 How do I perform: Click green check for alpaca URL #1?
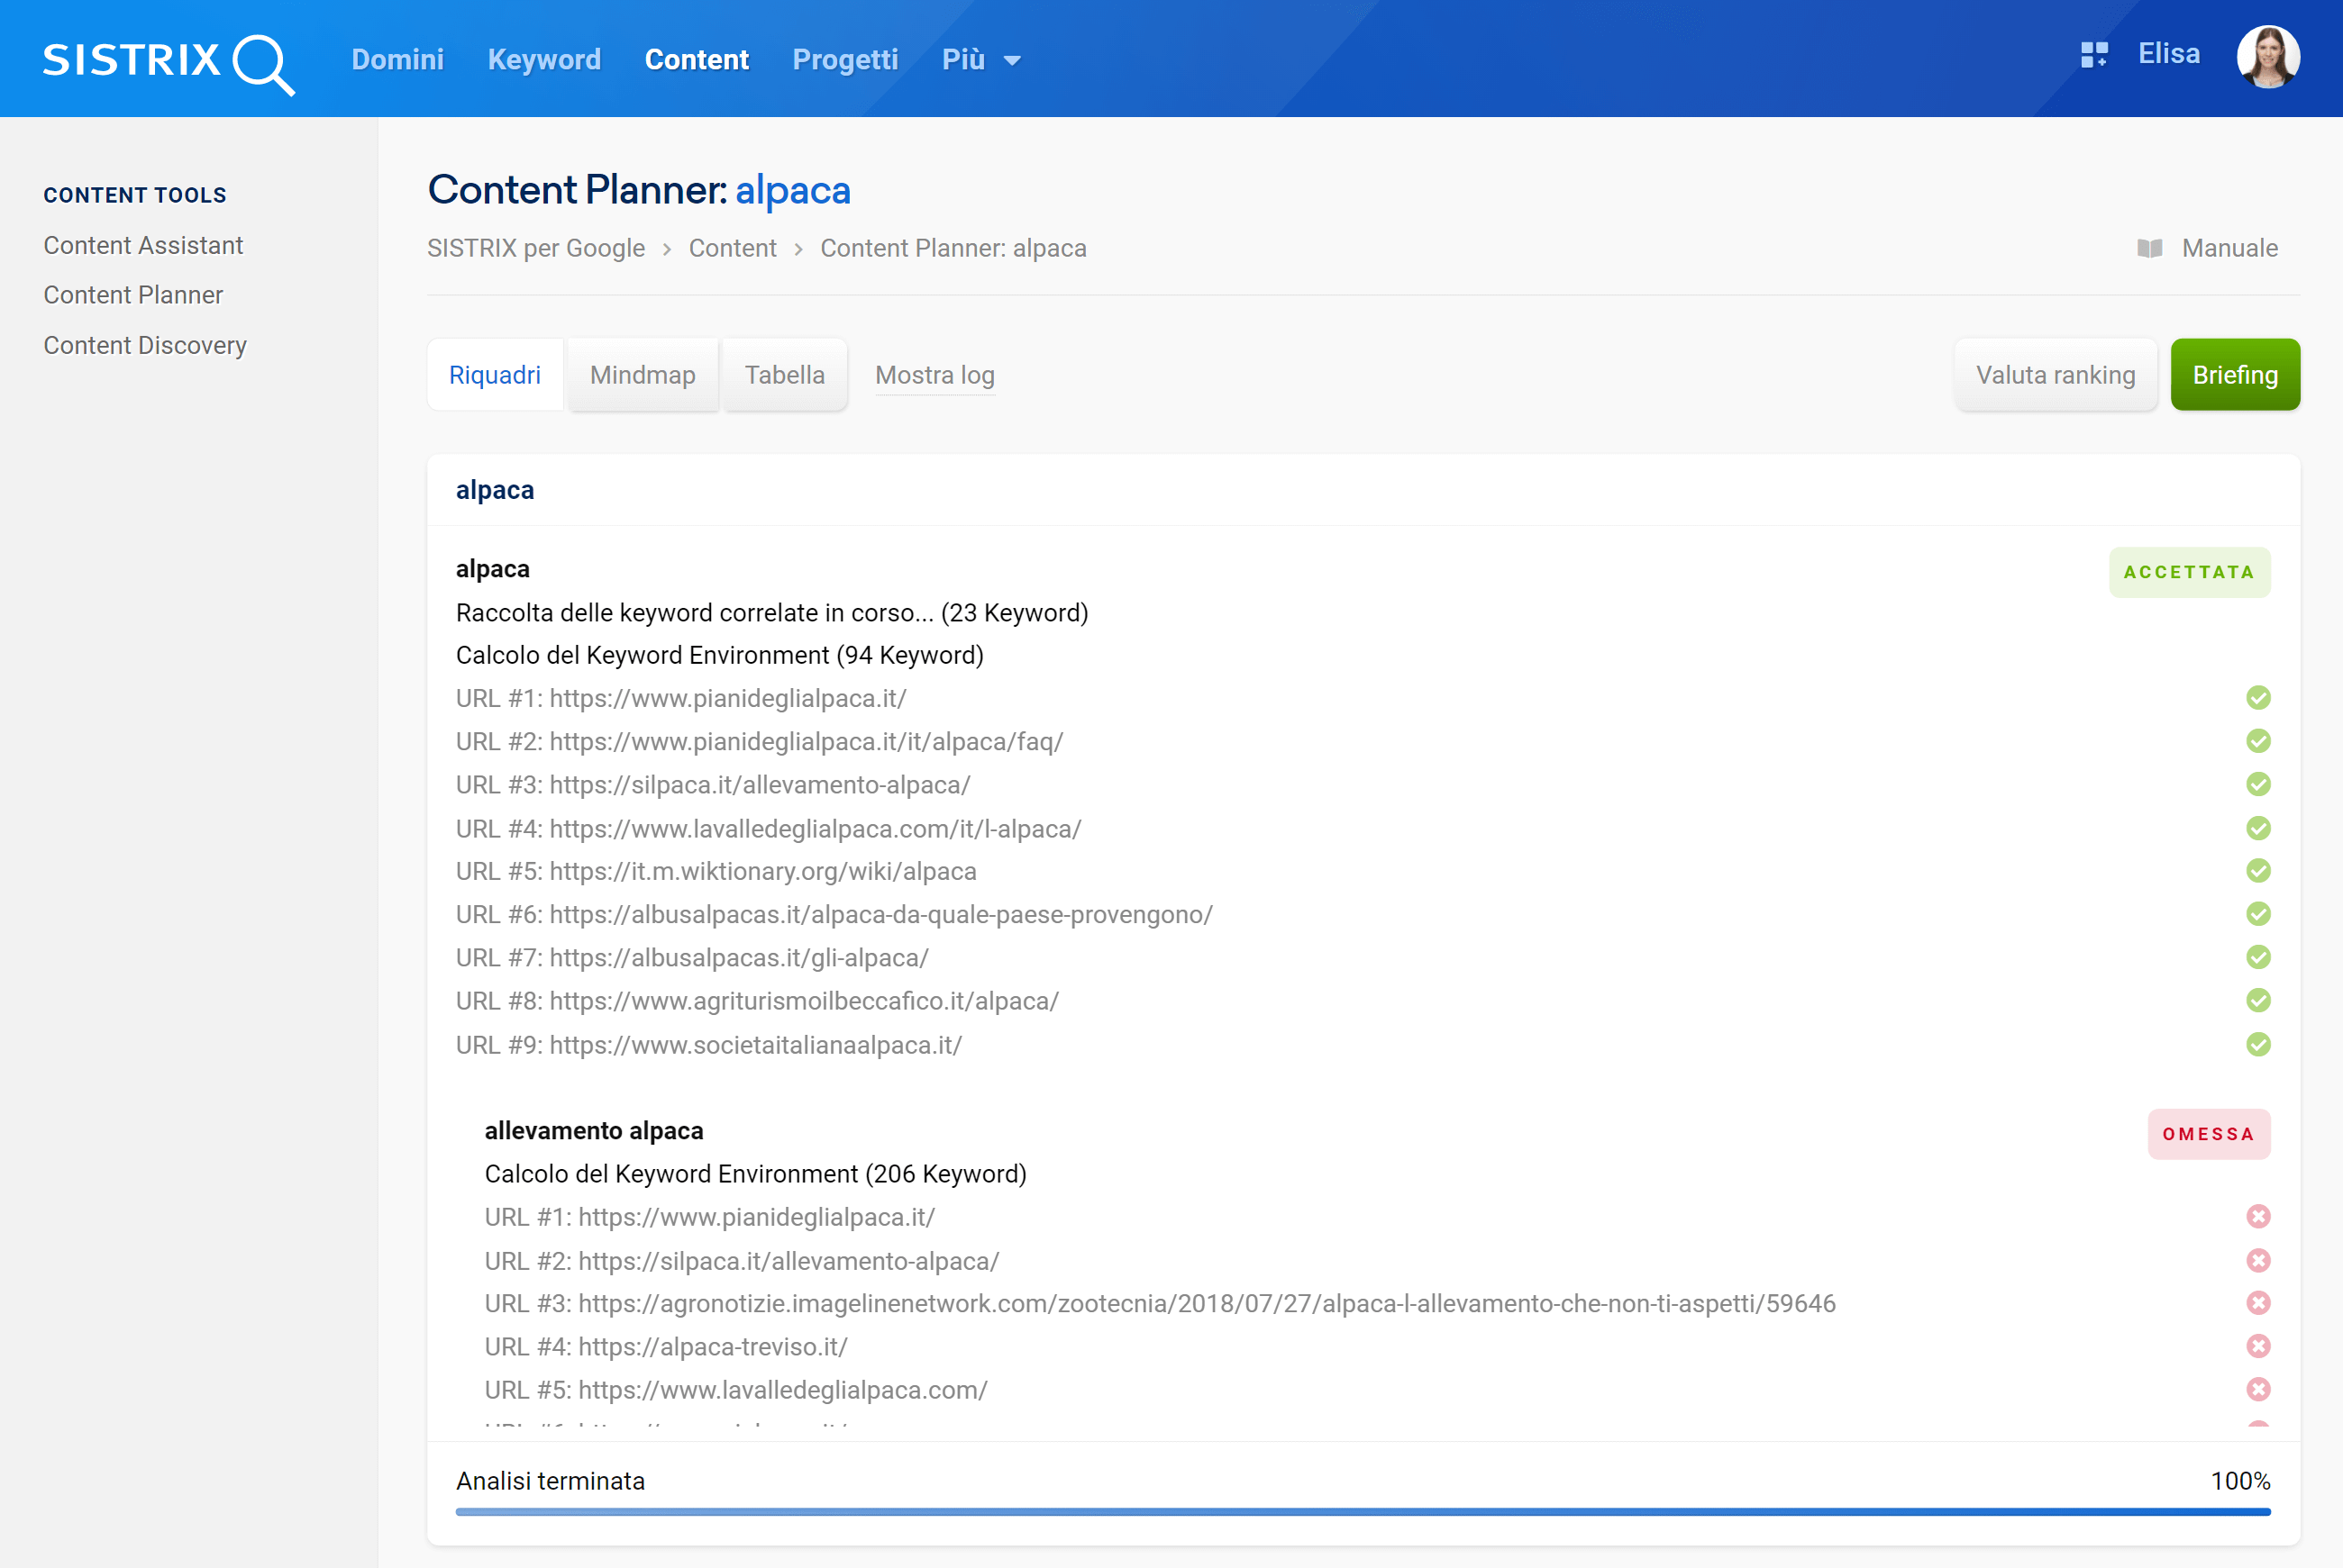tap(2258, 698)
